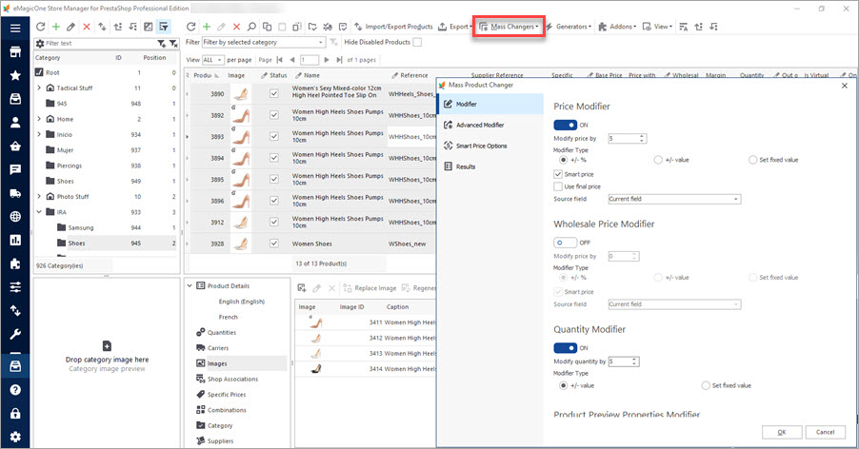Expand the Tactical Stuff category
This screenshot has height=449, width=859.
pos(39,88)
